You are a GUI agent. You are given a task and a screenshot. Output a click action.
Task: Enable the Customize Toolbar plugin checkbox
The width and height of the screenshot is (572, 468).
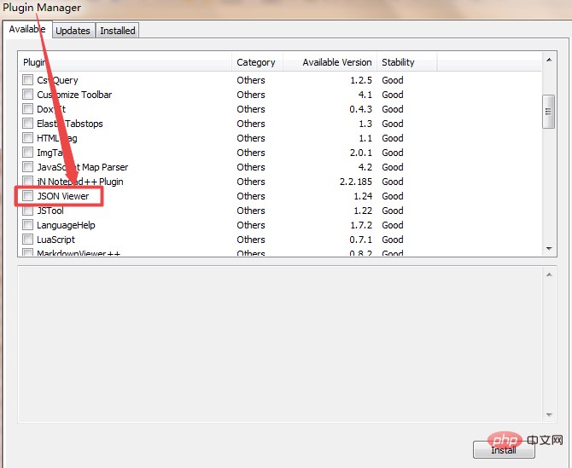pos(28,95)
